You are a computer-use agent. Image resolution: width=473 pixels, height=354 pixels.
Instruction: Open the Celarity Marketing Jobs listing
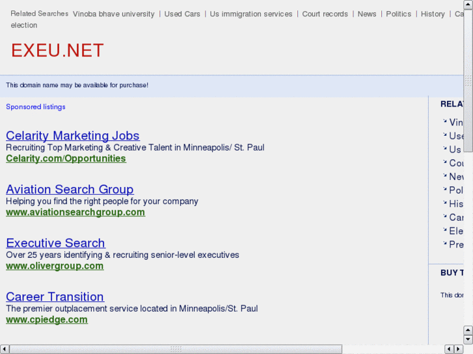pos(72,136)
